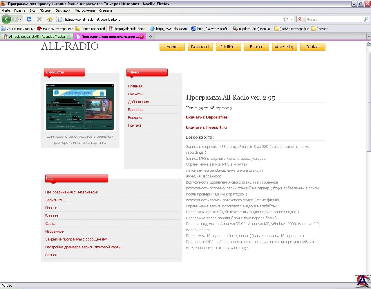Image resolution: width=371 pixels, height=289 pixels.
Task: Open the list all tabs dropdown
Action: (x=369, y=37)
